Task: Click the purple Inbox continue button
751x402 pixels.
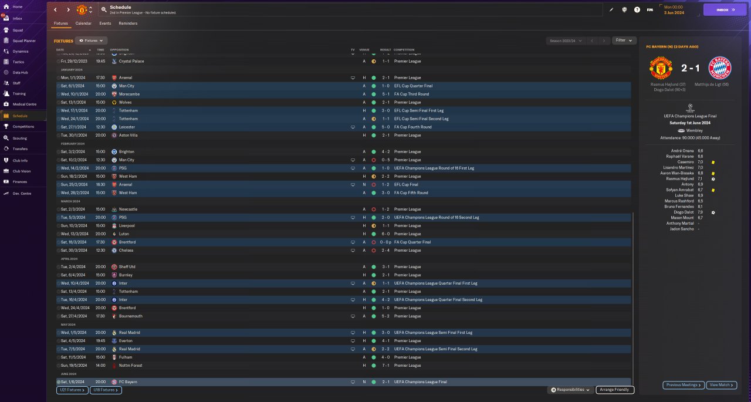Action: coord(725,9)
